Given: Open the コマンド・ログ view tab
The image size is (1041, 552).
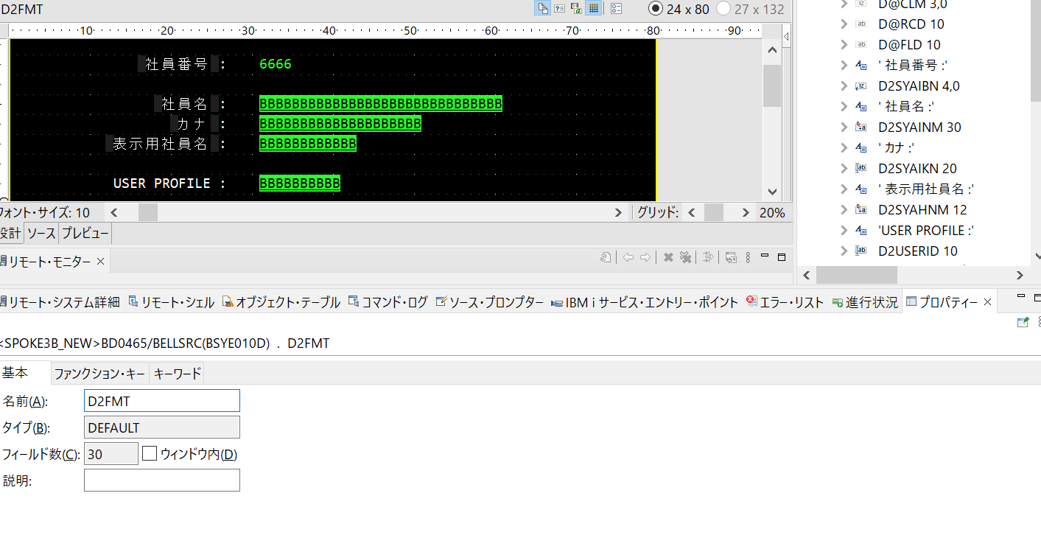Looking at the screenshot, I should (x=388, y=302).
